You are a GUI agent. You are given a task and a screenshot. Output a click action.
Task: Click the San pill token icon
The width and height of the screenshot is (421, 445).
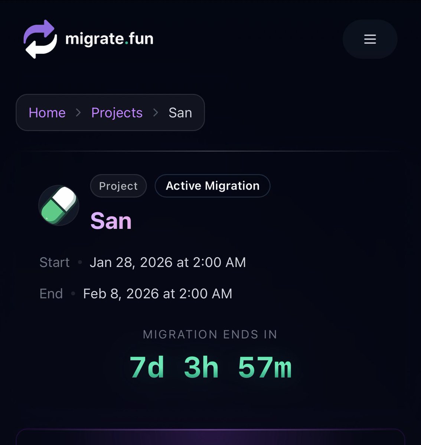pos(59,205)
